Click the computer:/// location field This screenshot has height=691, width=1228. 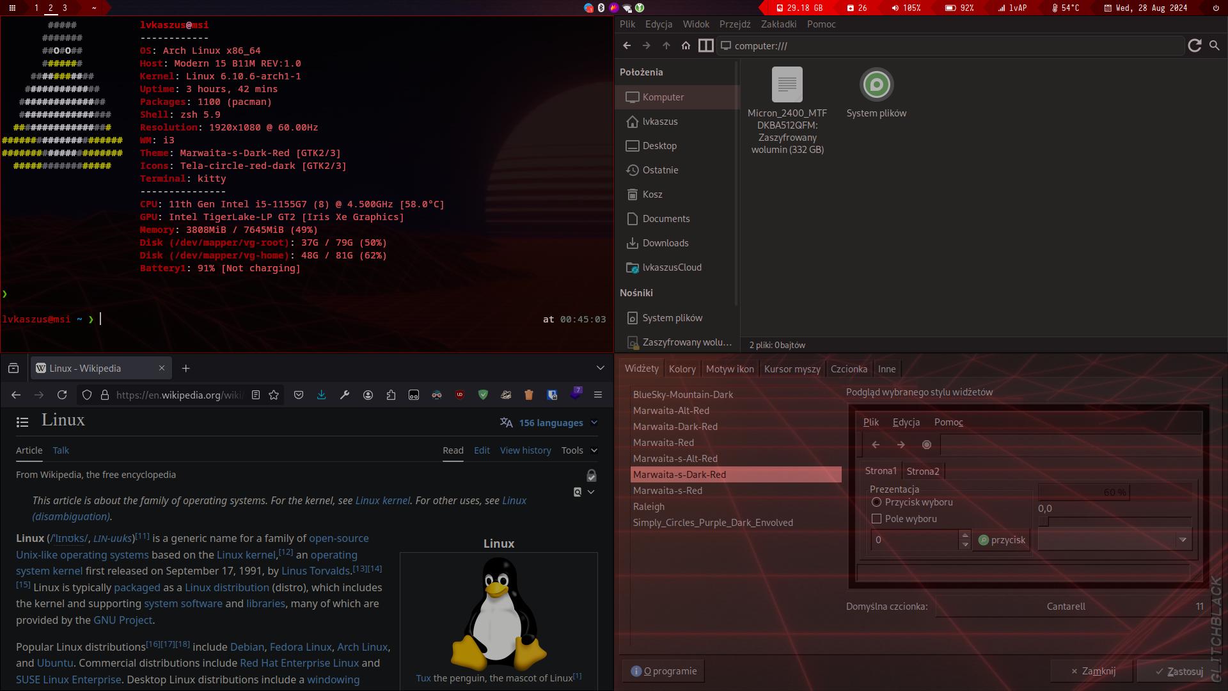(950, 45)
